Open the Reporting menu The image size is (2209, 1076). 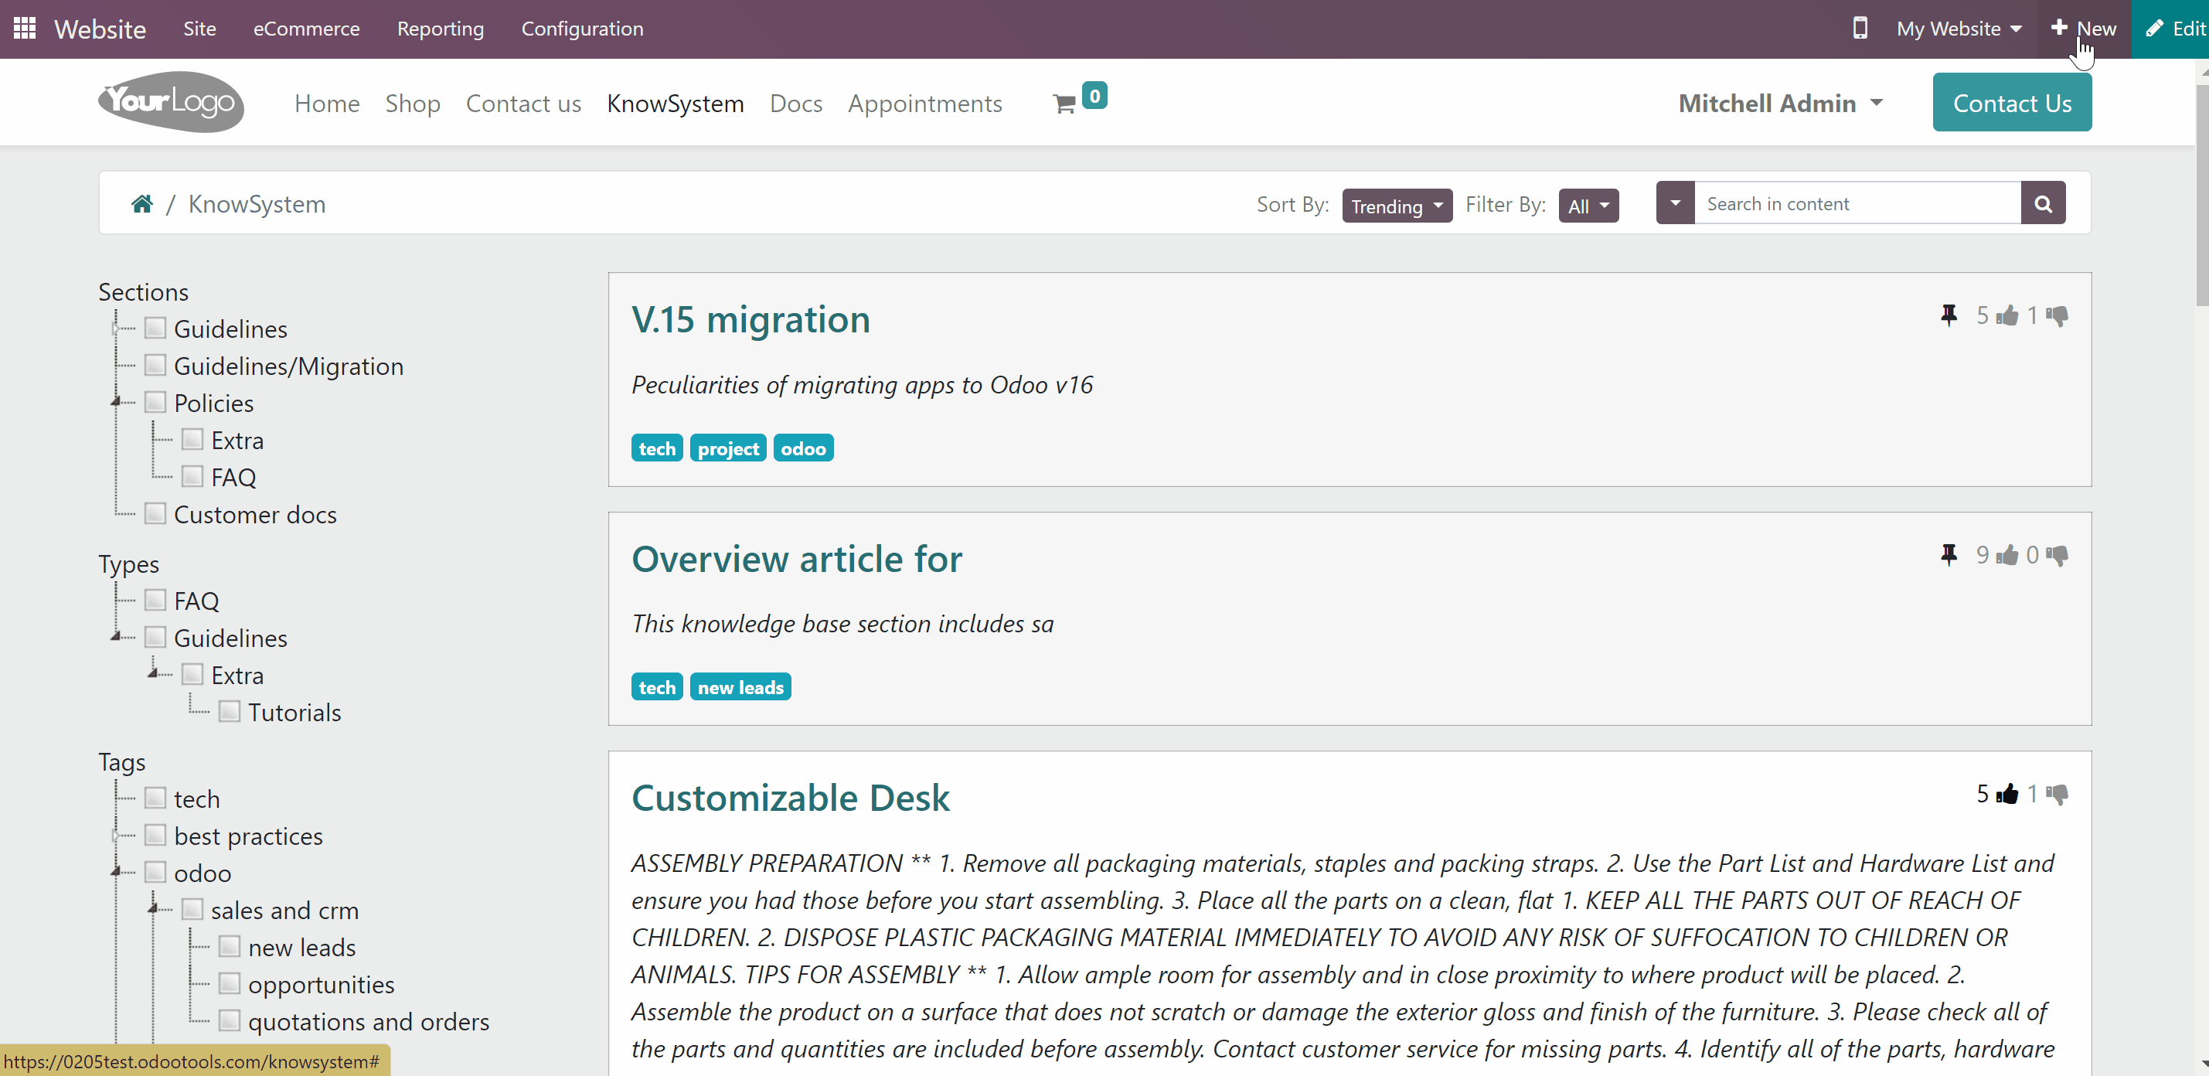(x=441, y=29)
